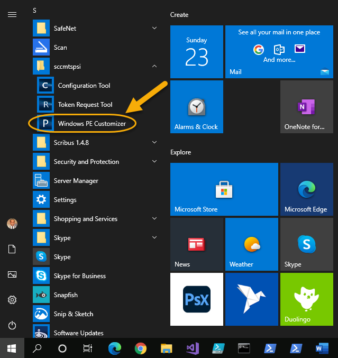Open the Duolingo tile
This screenshot has height=358, width=338.
click(x=307, y=299)
